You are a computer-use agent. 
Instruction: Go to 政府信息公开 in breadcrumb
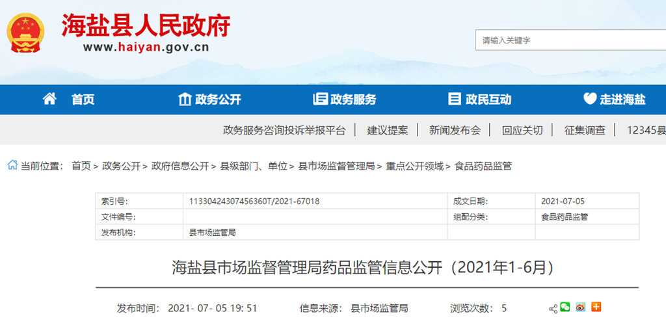181,166
